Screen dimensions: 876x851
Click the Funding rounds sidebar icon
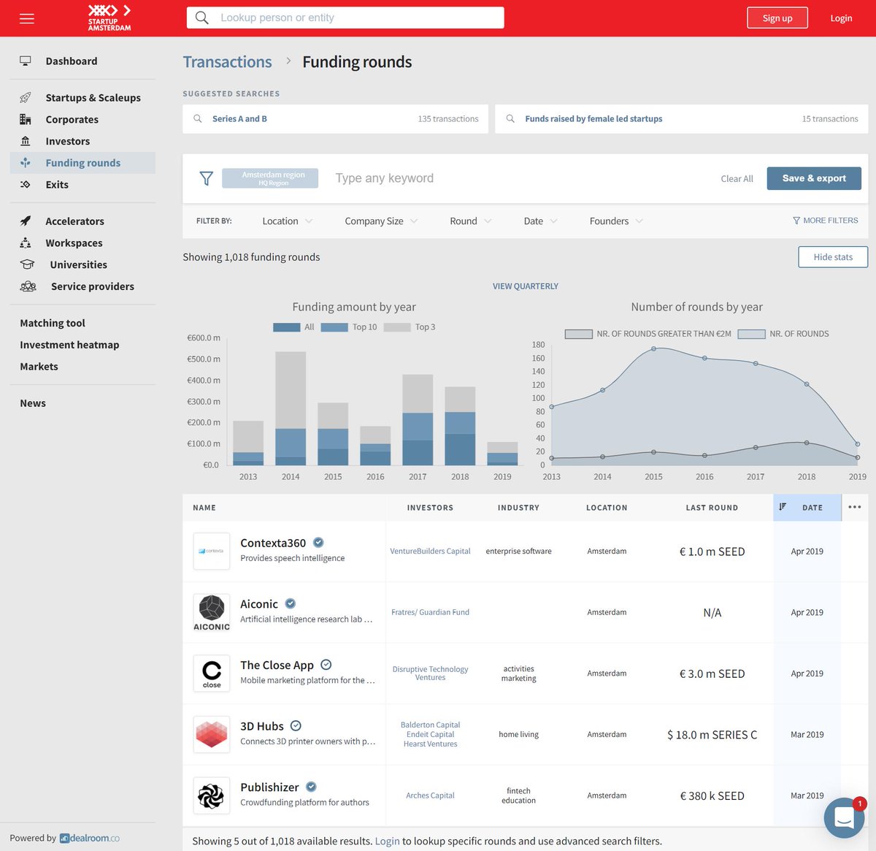pyautogui.click(x=26, y=163)
